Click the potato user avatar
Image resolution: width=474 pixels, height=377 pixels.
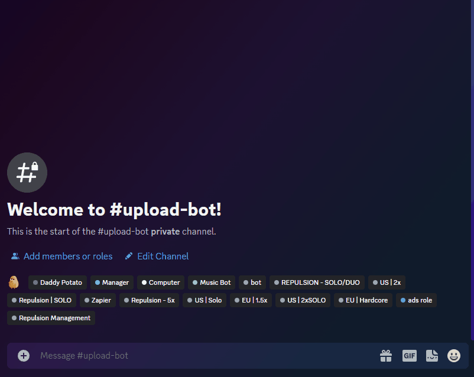coord(14,282)
